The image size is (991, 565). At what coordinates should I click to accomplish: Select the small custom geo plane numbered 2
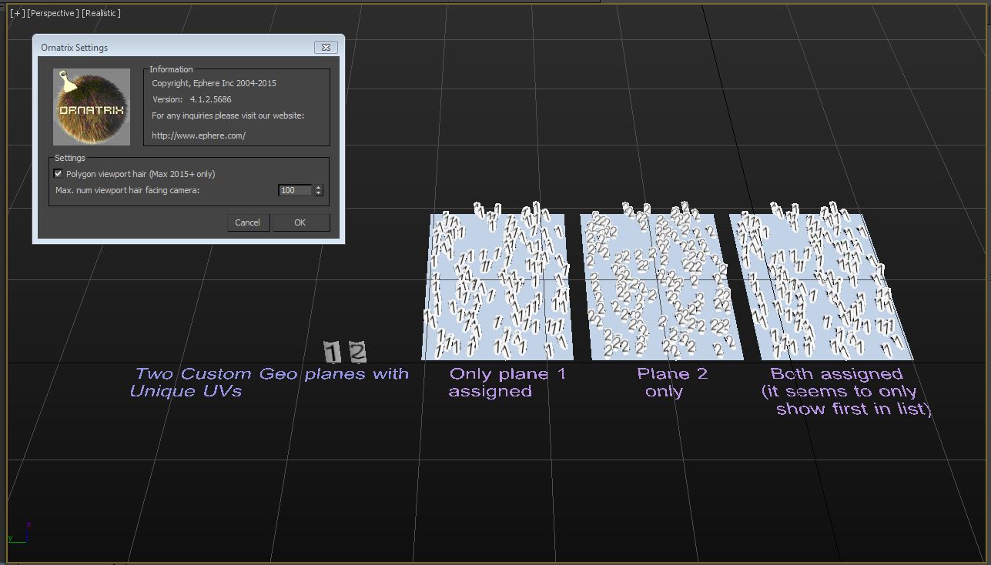[357, 352]
